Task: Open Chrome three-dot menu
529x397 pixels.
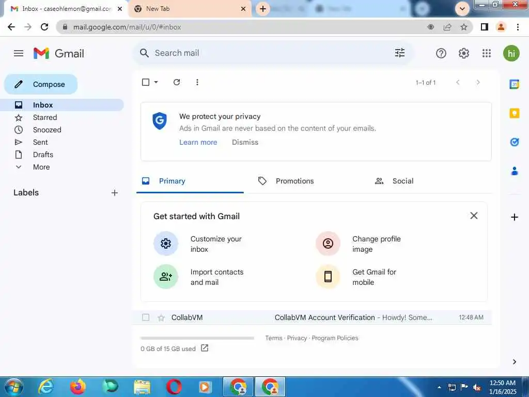Action: 518,27
